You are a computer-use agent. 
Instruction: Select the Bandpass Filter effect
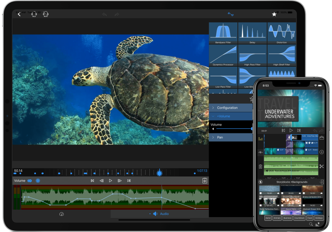223,33
